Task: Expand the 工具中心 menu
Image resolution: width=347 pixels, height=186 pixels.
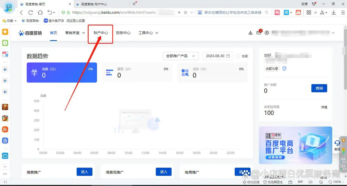Action: tap(148, 33)
